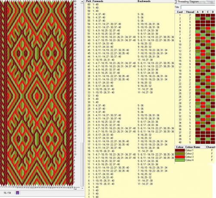216x198 pixels.
Task: Select the Colour 2 olive swatch
Action: tap(180, 153)
